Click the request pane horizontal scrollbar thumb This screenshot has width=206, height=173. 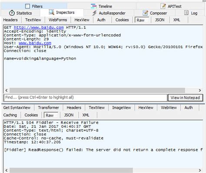97,90
